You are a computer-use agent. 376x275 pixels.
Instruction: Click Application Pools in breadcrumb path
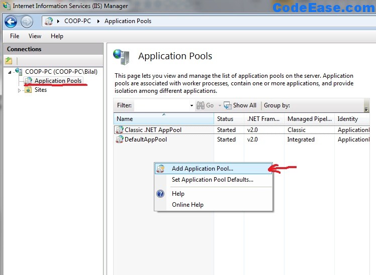tap(128, 21)
